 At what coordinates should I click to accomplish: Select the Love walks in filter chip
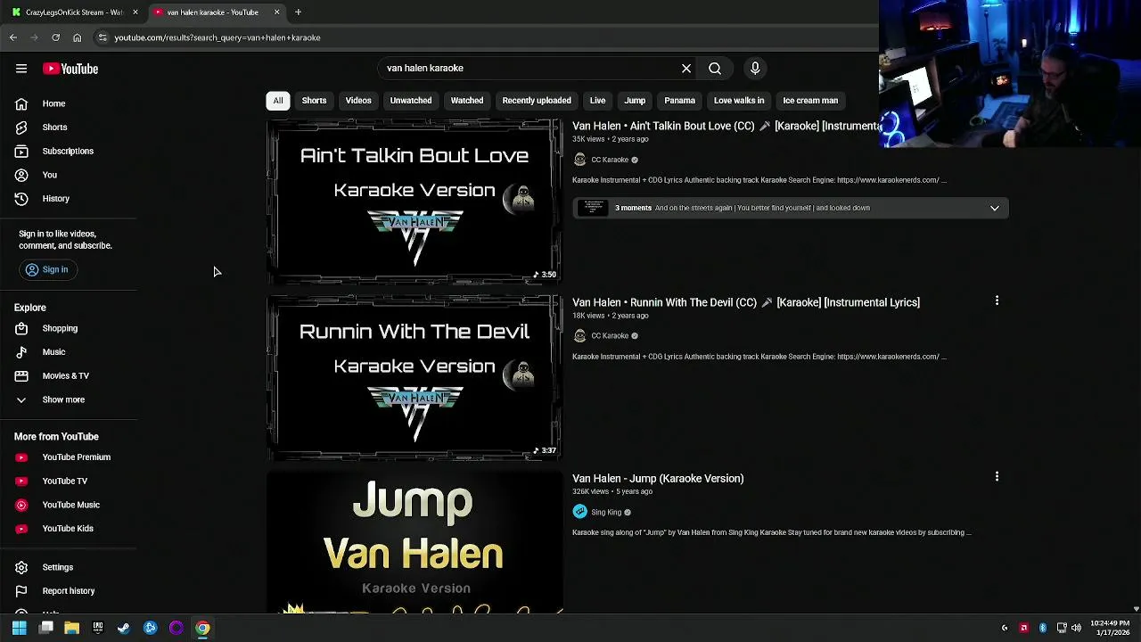739,101
